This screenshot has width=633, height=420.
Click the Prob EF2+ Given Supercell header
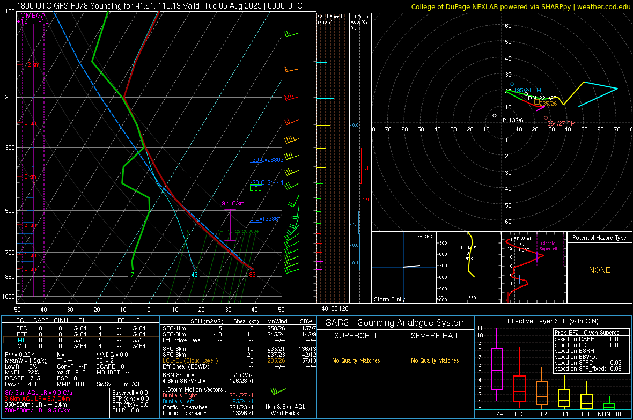588,333
